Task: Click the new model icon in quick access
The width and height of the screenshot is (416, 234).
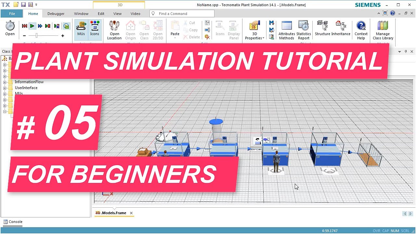Action: 16,5
